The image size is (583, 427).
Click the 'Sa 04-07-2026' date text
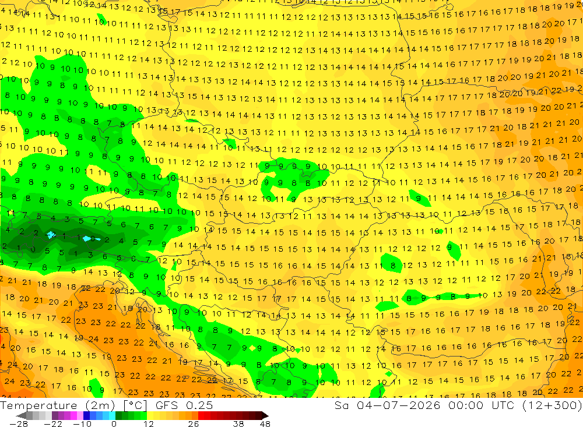tap(388, 405)
